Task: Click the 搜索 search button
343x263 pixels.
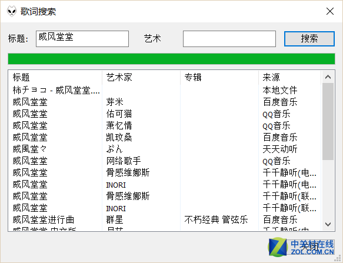Action: click(x=309, y=39)
